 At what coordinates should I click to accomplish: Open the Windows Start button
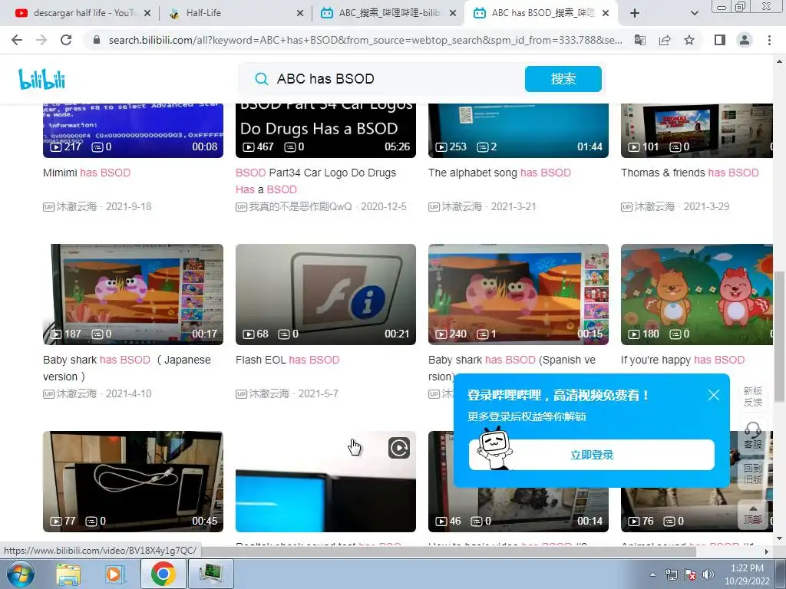tap(21, 574)
